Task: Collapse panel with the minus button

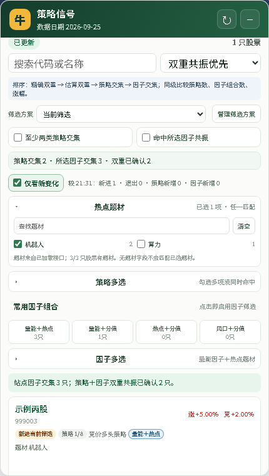Action: pyautogui.click(x=250, y=19)
